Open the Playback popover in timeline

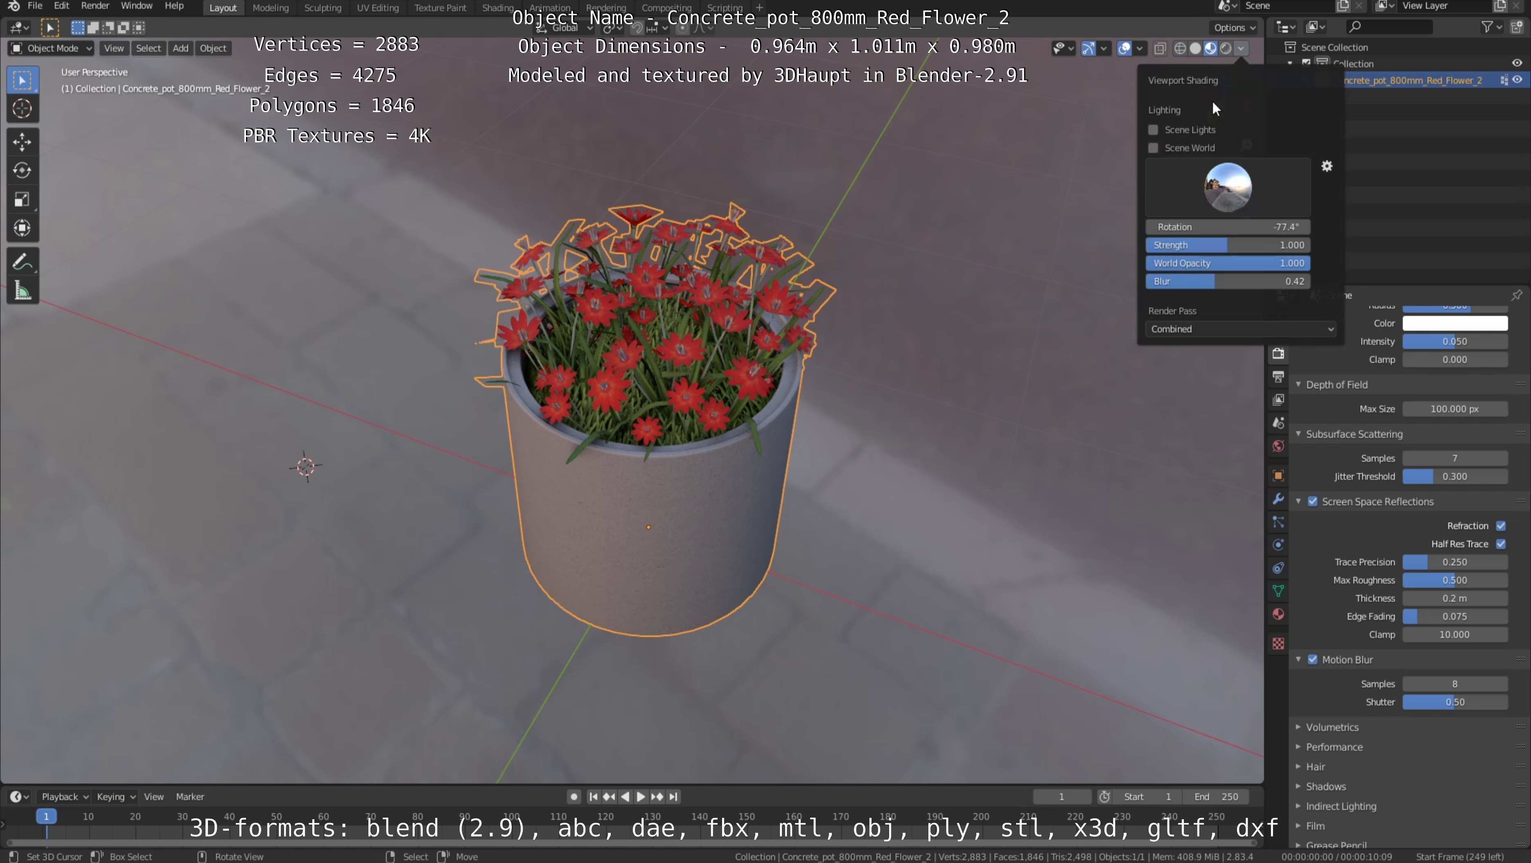pos(65,797)
